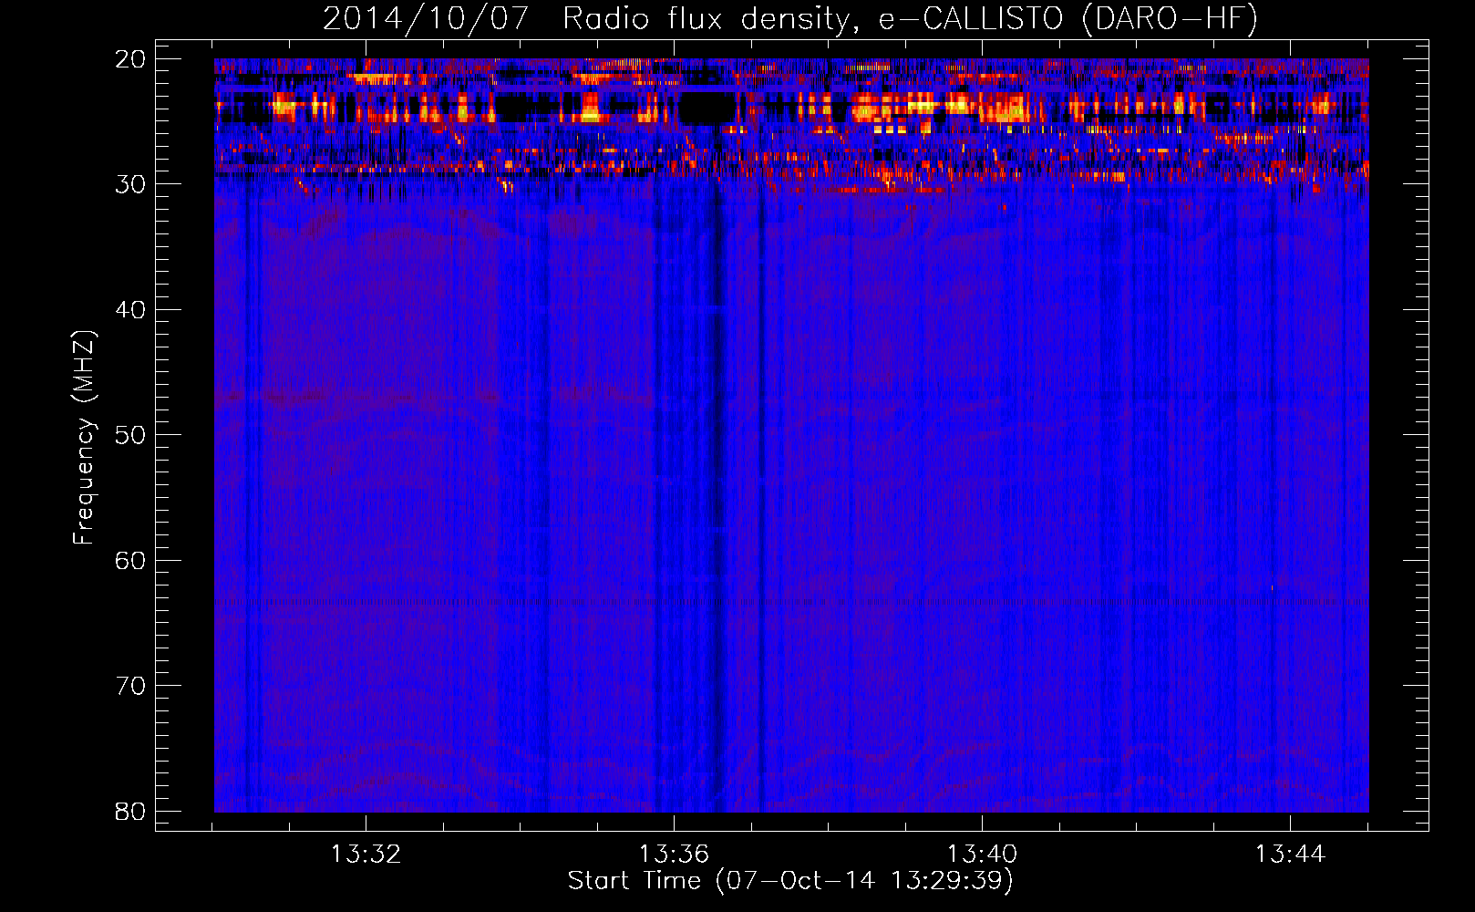Click the 50 MHz frequency tick label
This screenshot has width=1475, height=912.
click(130, 435)
